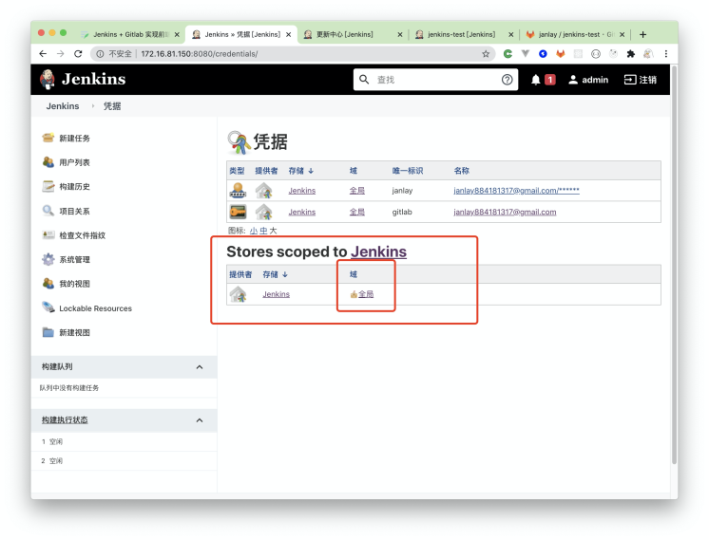Go back in browser history
The height and width of the screenshot is (540, 709).
(43, 54)
